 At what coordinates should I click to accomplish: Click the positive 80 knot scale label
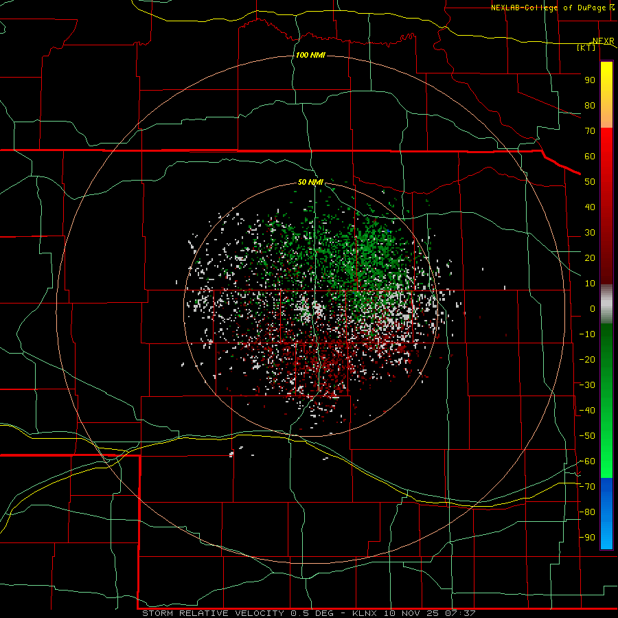click(590, 106)
